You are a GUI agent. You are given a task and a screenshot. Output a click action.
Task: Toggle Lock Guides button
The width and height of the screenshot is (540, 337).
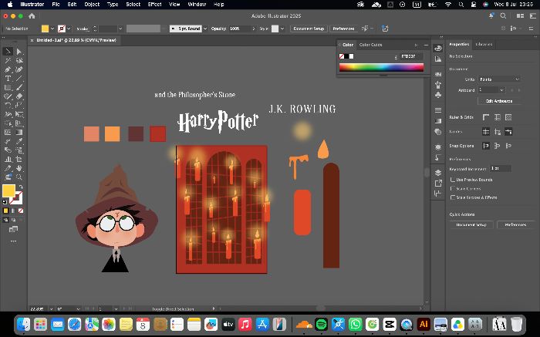coord(497,132)
